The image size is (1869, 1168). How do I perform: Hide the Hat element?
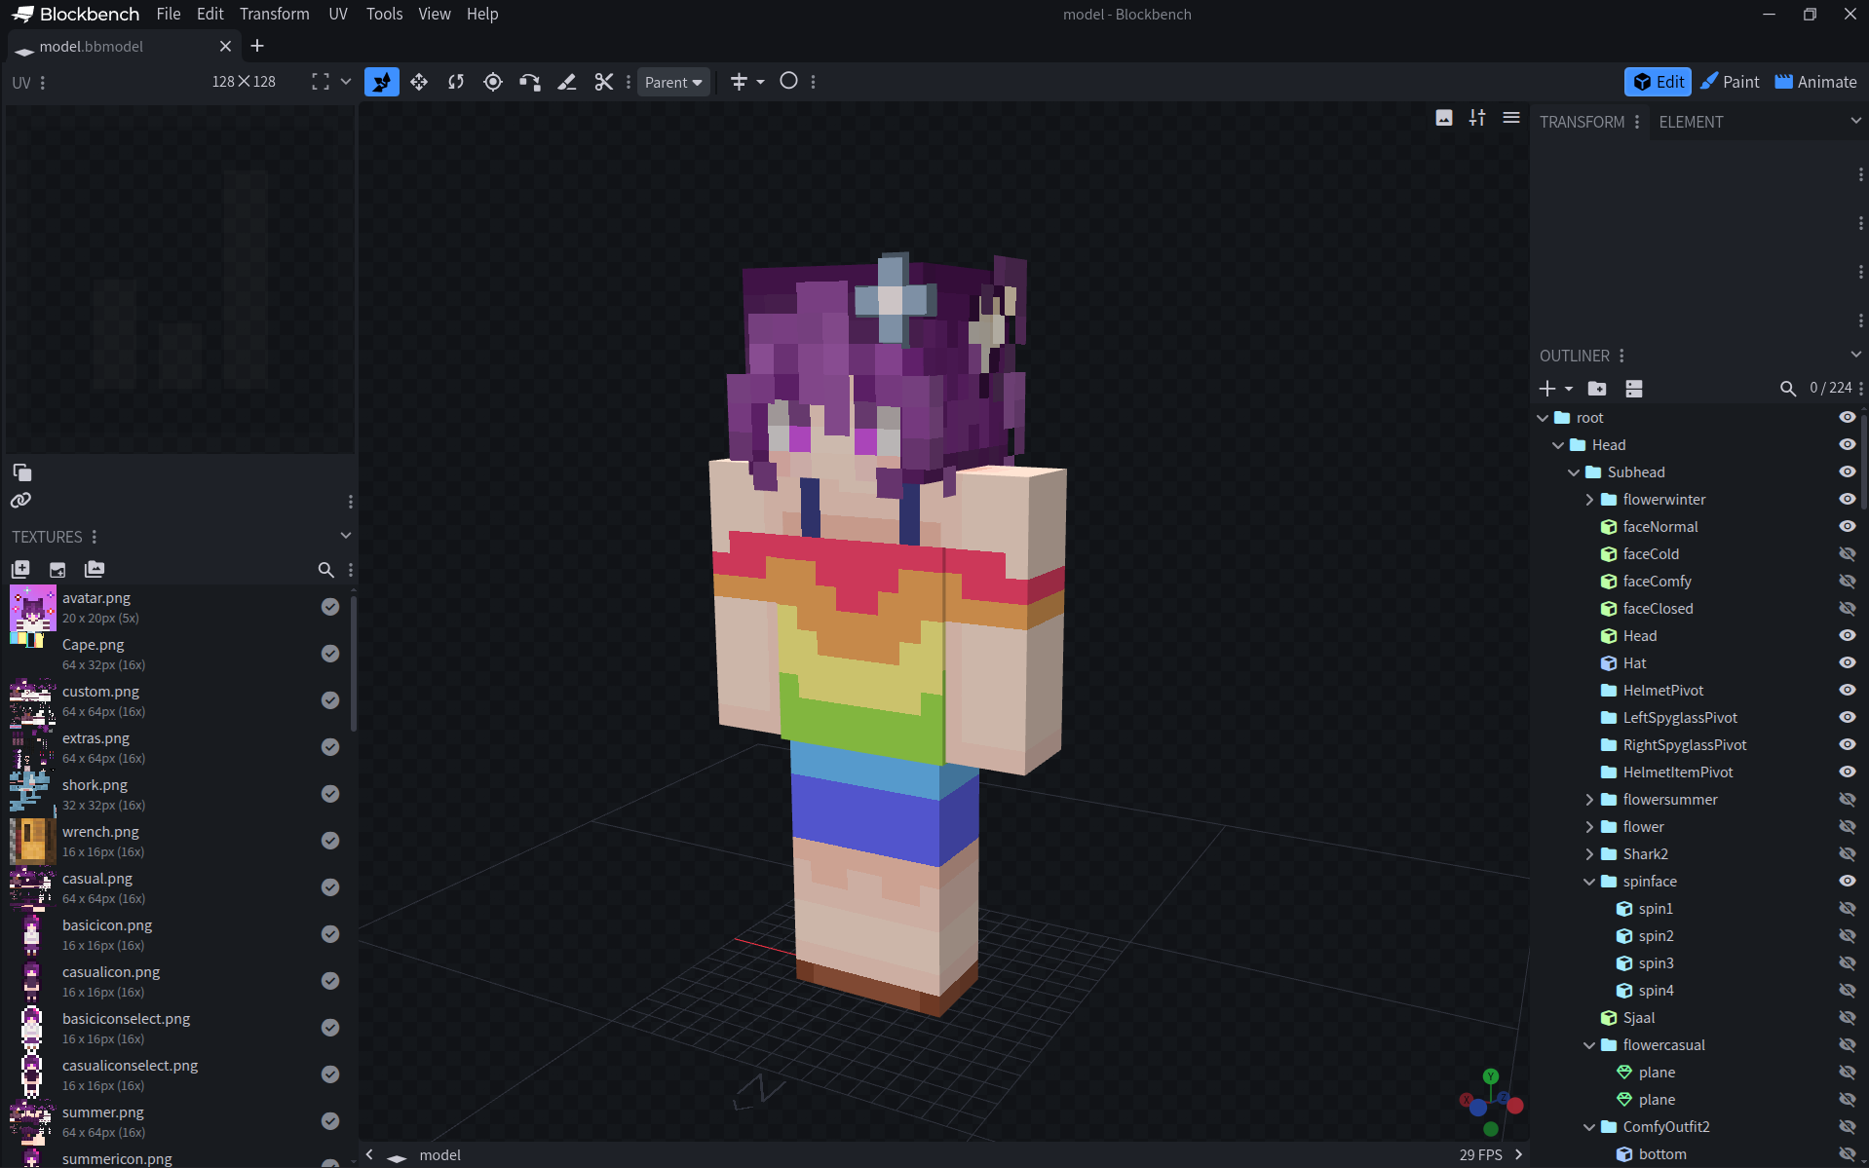[1847, 662]
